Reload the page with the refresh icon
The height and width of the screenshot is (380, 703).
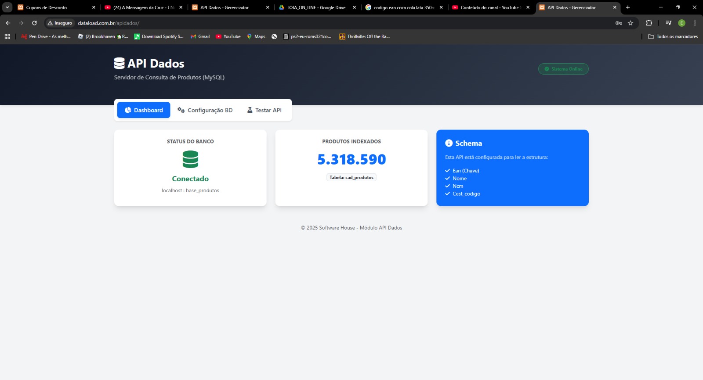(x=34, y=23)
